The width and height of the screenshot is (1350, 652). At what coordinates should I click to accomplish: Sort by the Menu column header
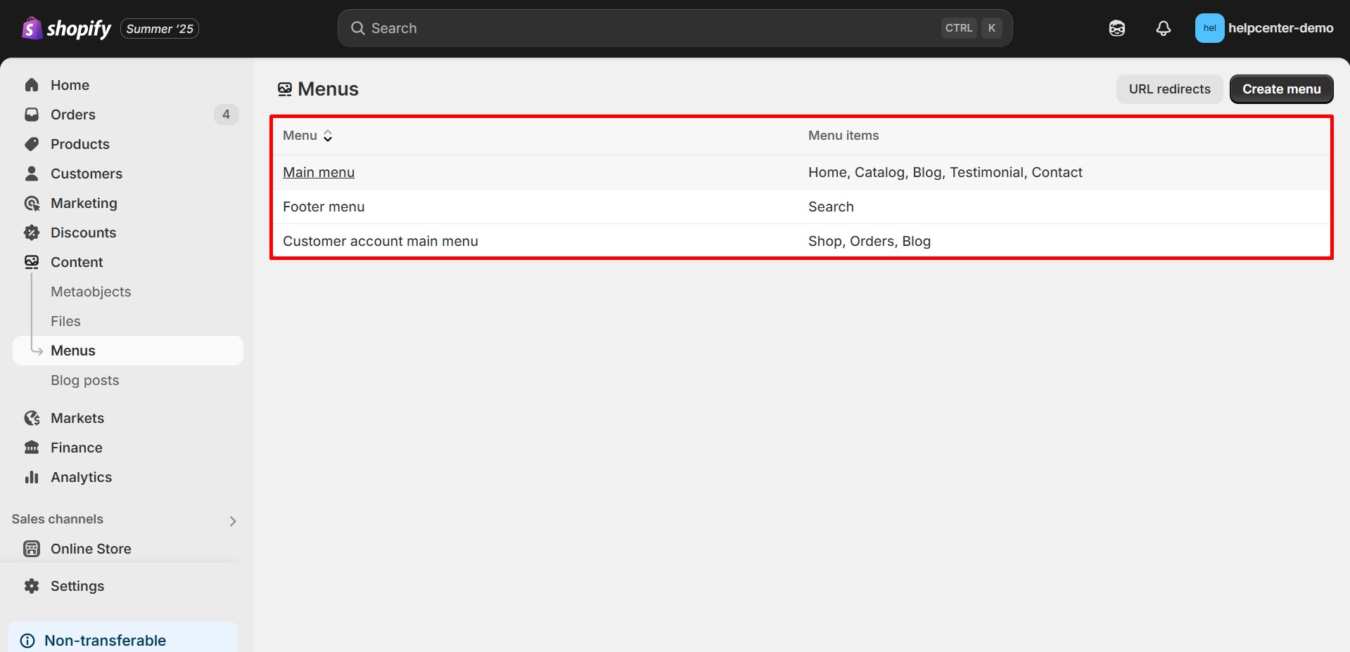307,136
